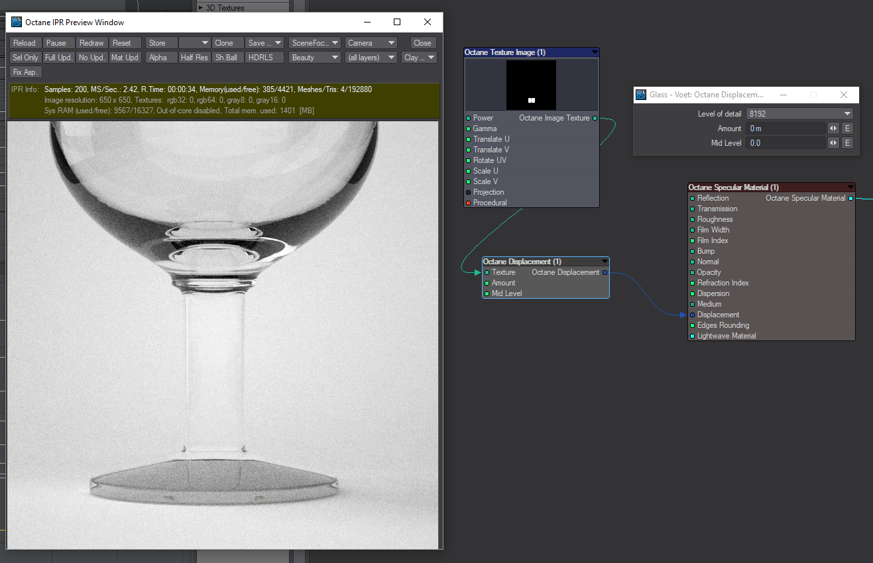Collapse the Octane Displacement node

pyautogui.click(x=605, y=262)
